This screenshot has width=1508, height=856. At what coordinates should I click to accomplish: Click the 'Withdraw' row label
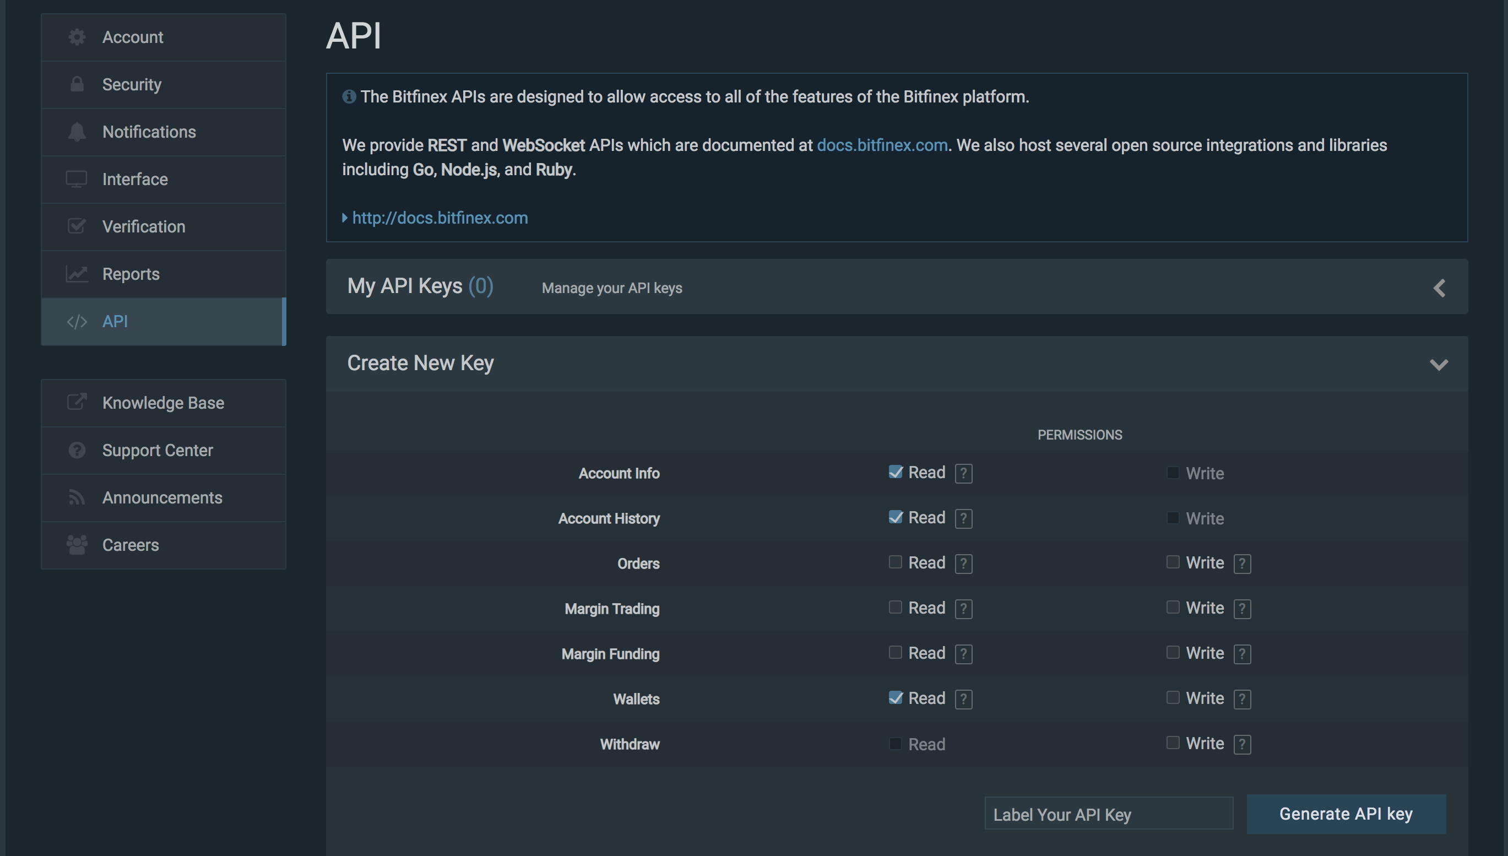630,745
